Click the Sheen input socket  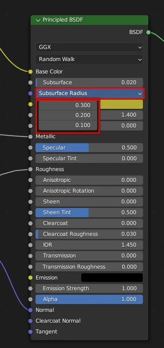click(31, 202)
